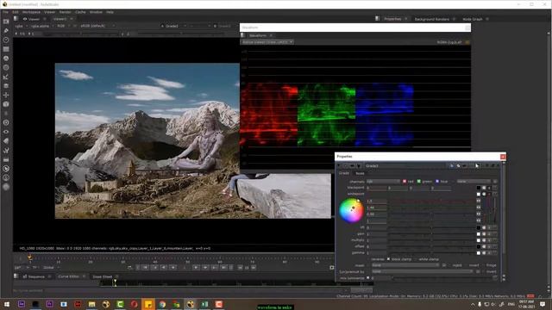The height and width of the screenshot is (310, 552).
Task: Switch to the Dope Sheet tab
Action: click(102, 276)
